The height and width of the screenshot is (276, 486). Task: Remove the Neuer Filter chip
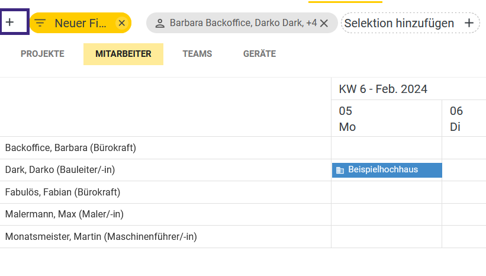[121, 23]
